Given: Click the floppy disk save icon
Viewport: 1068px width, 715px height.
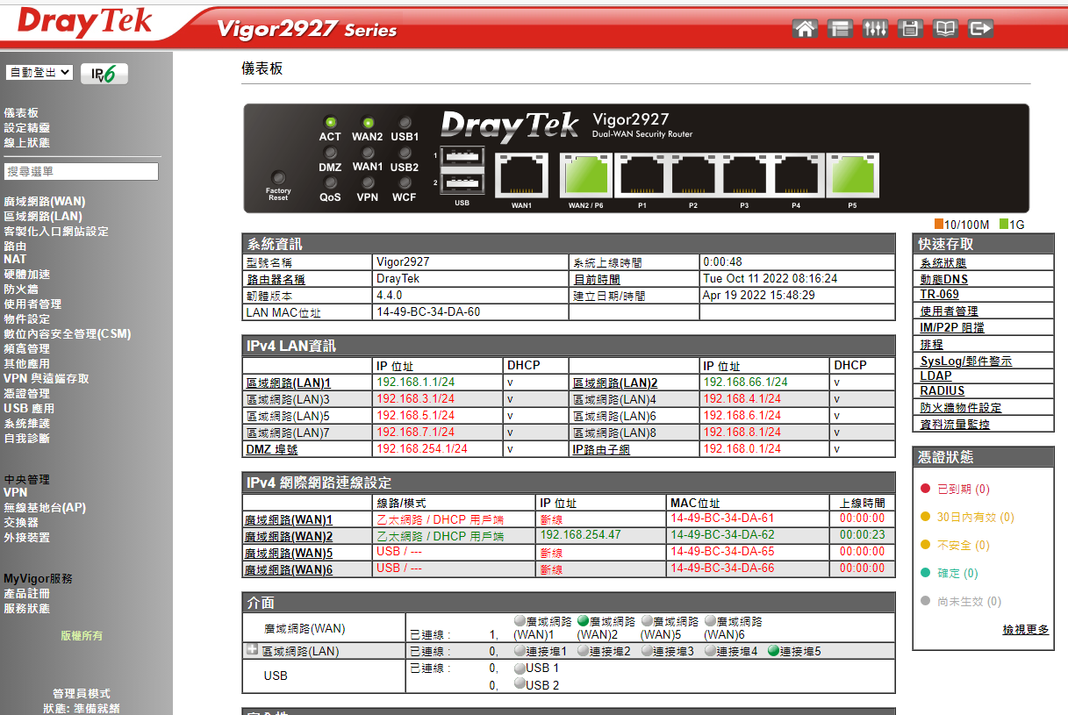Looking at the screenshot, I should [910, 29].
